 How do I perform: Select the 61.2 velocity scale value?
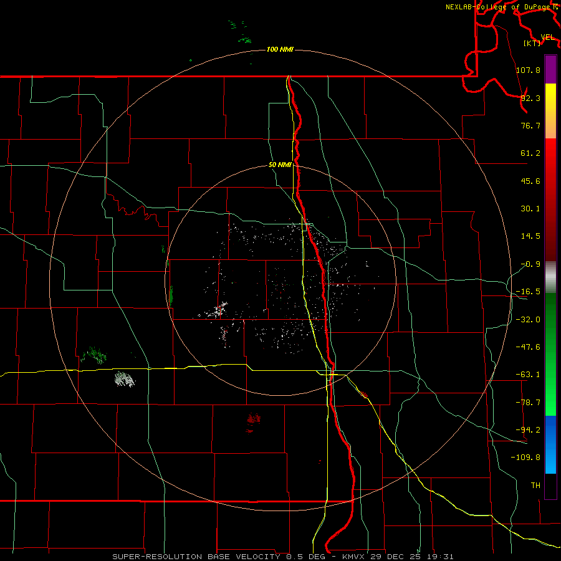tap(530, 153)
